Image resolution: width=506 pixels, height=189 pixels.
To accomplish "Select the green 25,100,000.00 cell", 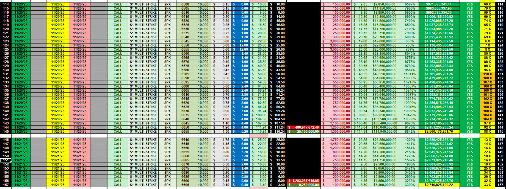I will (303, 132).
